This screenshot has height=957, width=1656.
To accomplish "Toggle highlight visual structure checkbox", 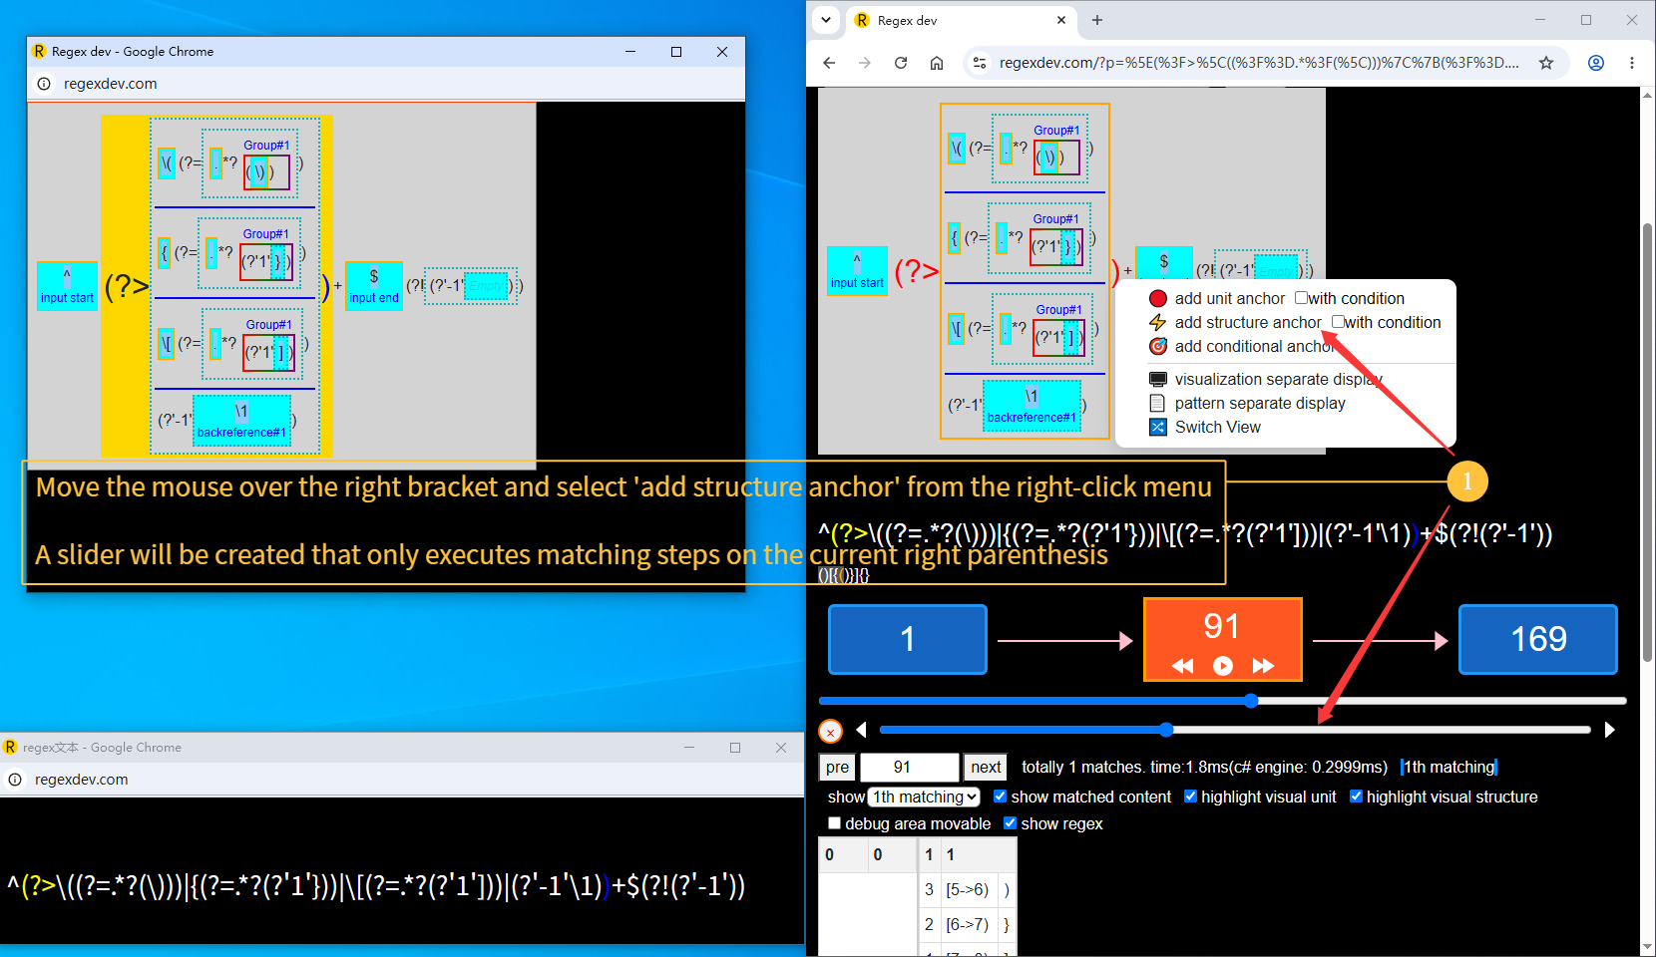I will pos(1356,796).
